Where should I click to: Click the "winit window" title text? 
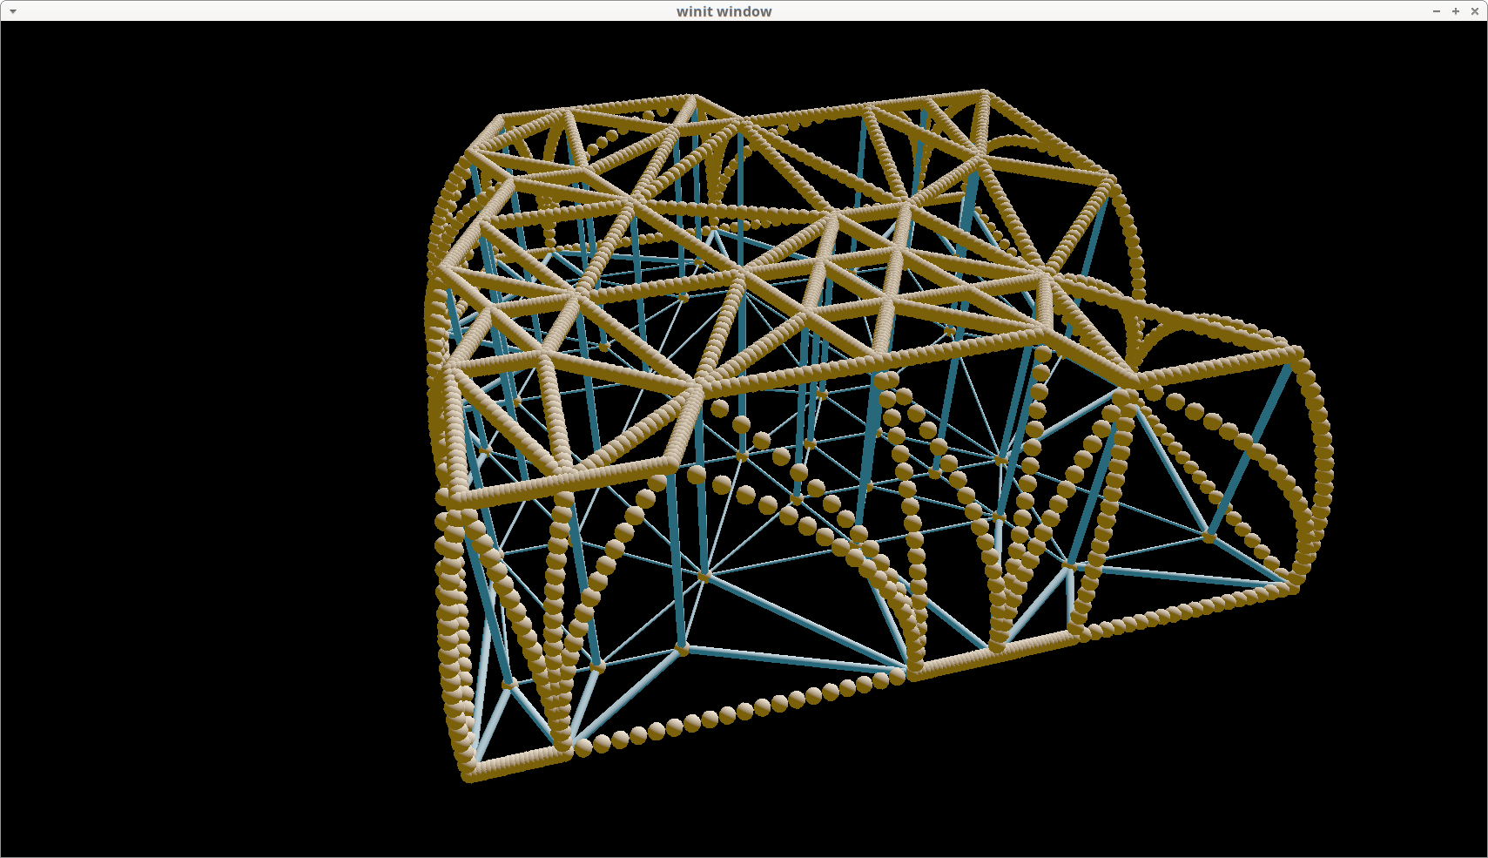724,11
